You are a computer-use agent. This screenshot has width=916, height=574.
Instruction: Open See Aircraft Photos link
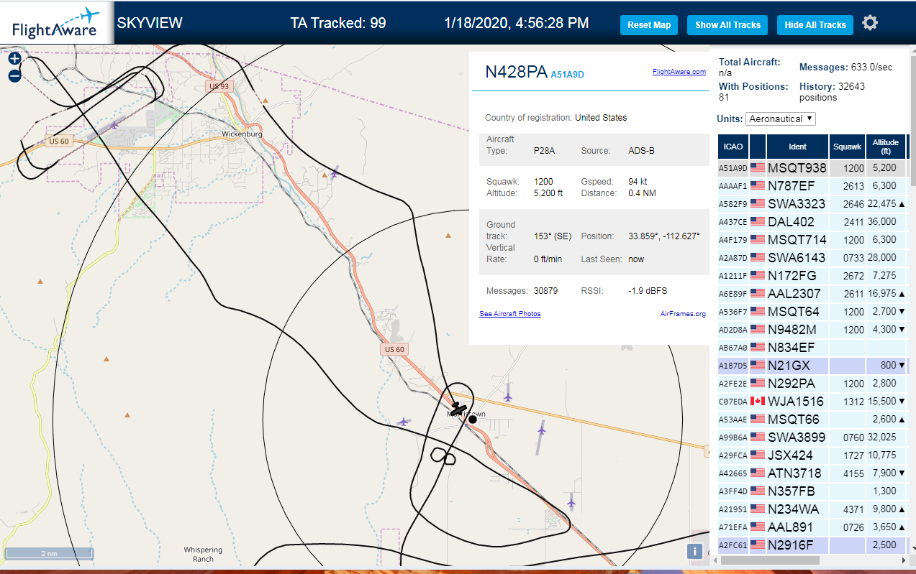(510, 314)
